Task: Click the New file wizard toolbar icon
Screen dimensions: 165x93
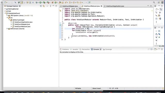Action: click(5, 3)
